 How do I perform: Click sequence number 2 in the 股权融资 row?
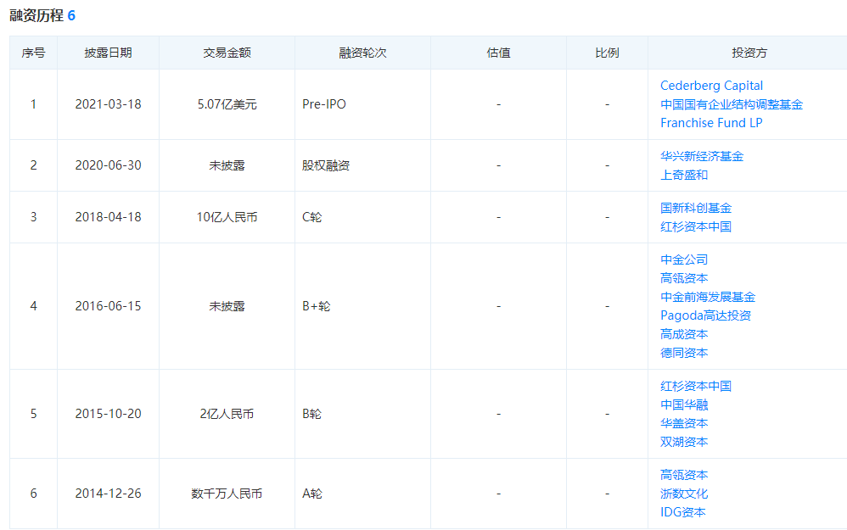33,165
